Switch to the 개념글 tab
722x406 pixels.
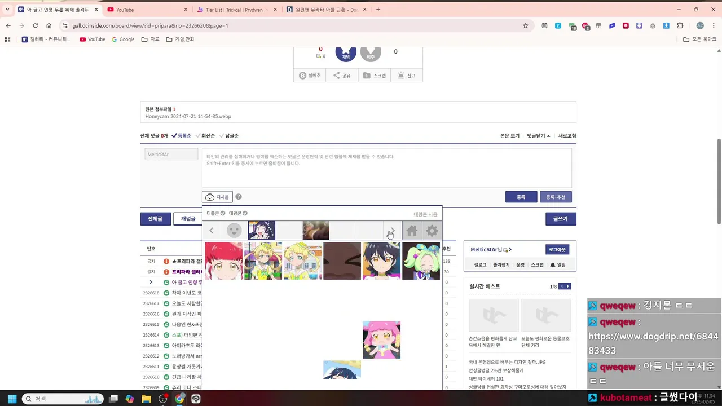(188, 219)
